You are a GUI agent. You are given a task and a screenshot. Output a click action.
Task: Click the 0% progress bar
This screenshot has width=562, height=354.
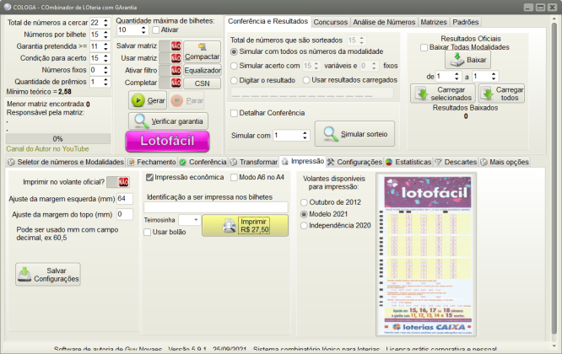(x=58, y=138)
